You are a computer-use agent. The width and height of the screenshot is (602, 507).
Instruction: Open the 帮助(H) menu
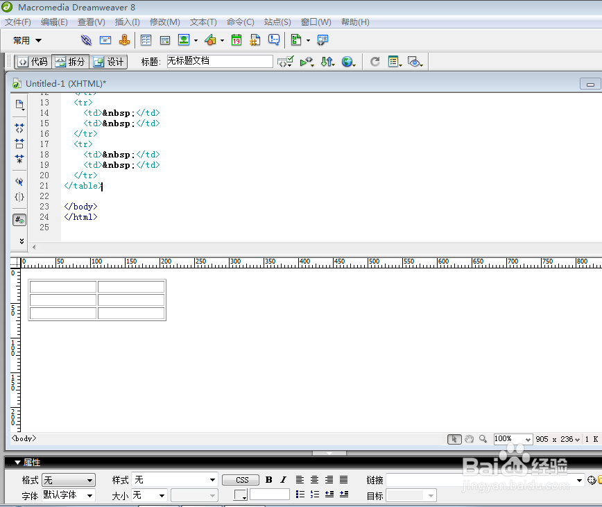click(355, 22)
